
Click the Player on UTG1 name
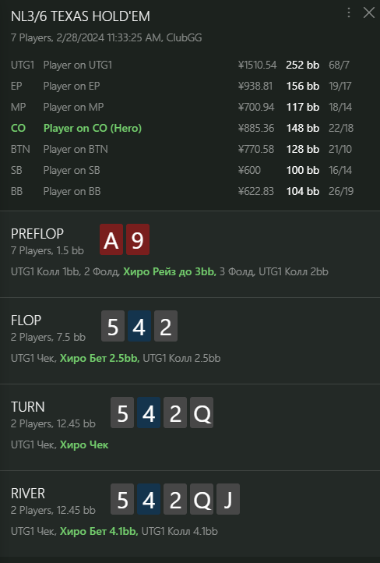pyautogui.click(x=77, y=65)
